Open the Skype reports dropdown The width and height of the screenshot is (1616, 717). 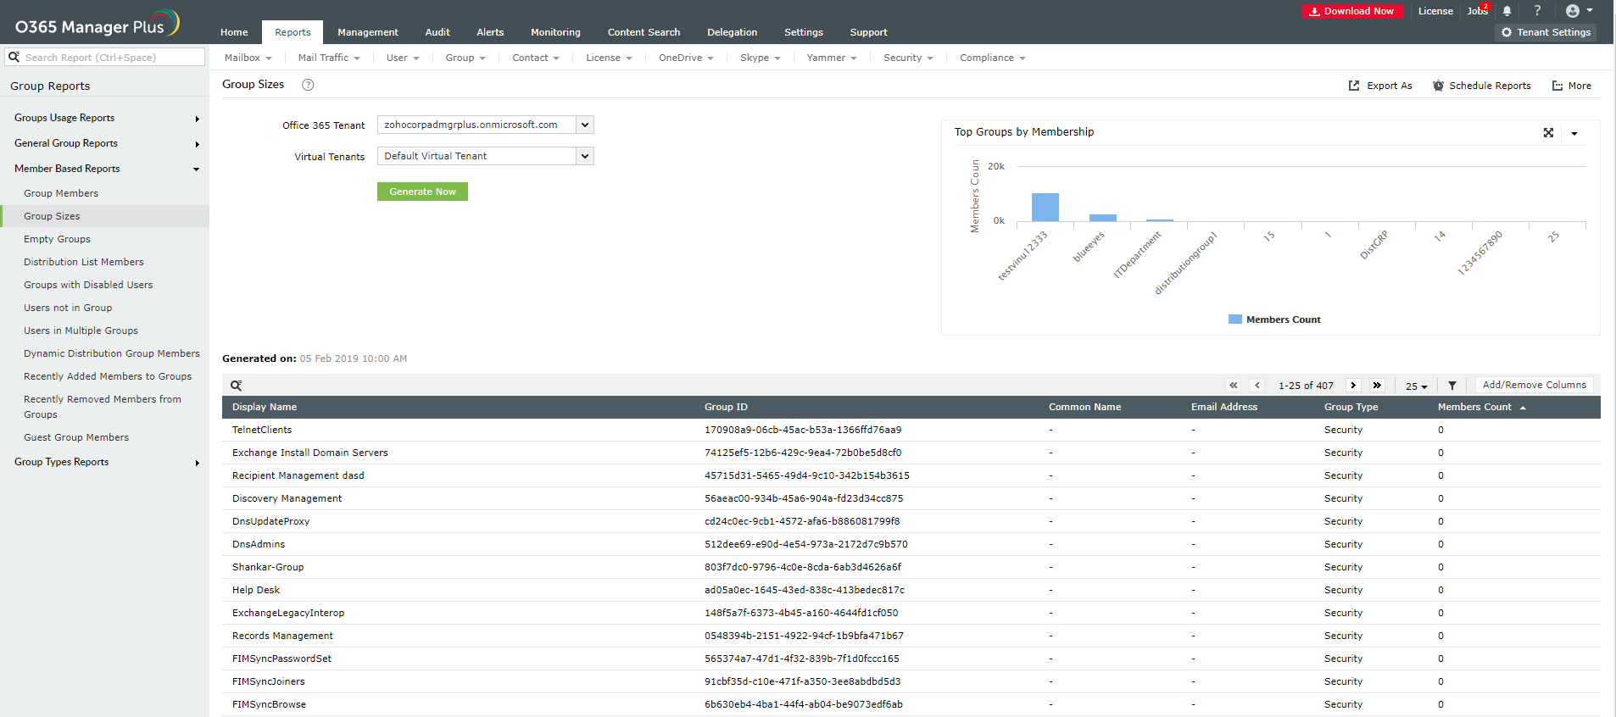(x=760, y=58)
